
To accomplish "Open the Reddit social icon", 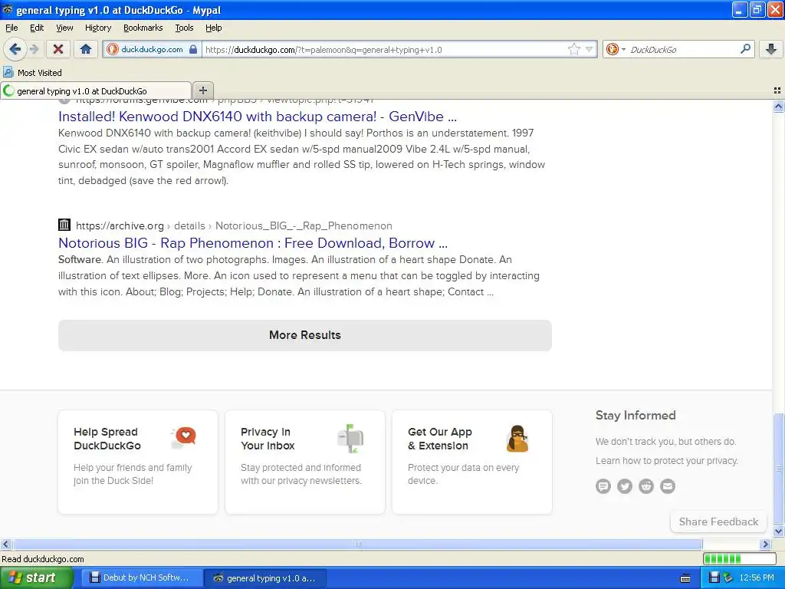I will (646, 485).
